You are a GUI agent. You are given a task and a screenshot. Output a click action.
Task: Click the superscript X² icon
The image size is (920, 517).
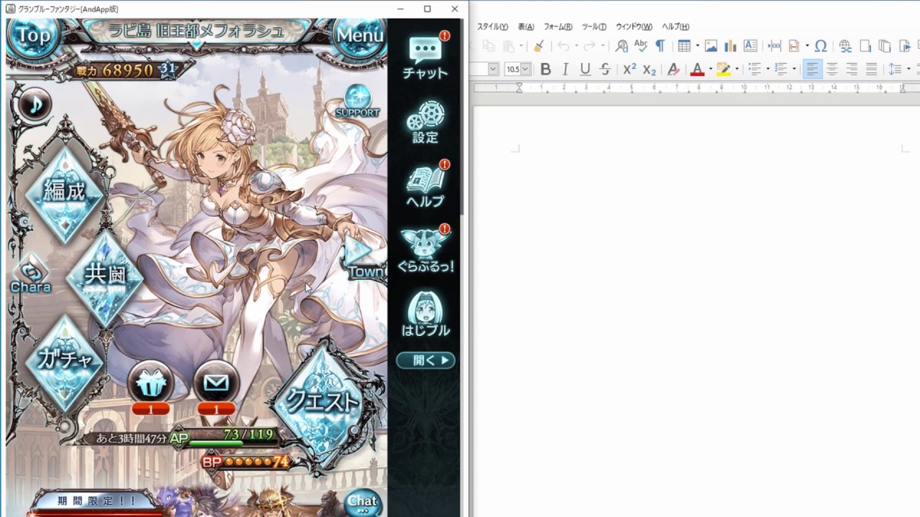click(x=630, y=69)
